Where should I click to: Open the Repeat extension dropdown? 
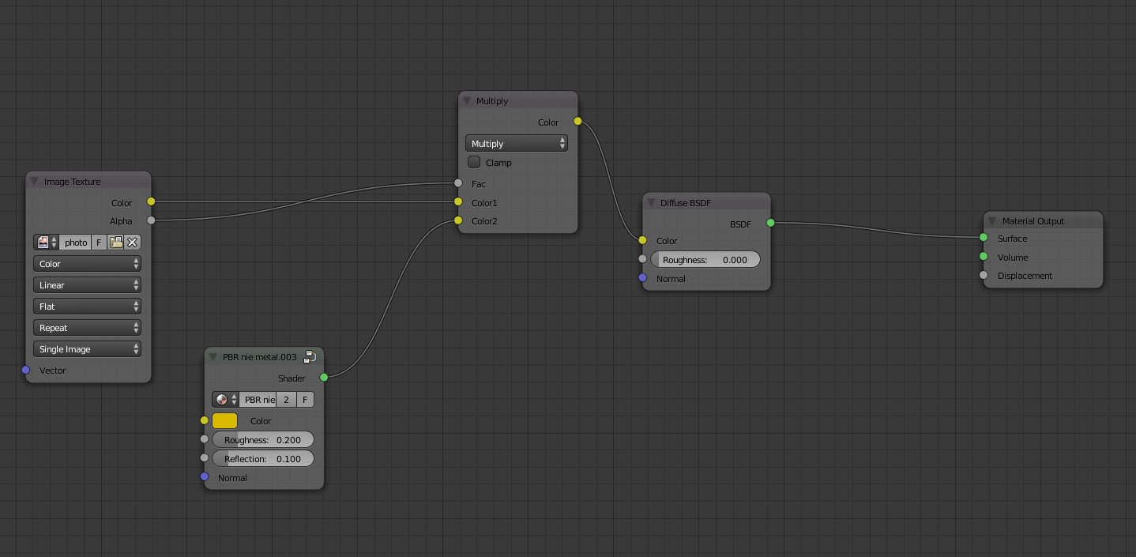(87, 328)
